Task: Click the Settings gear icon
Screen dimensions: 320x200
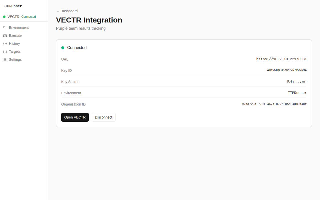Action: [x=5, y=59]
